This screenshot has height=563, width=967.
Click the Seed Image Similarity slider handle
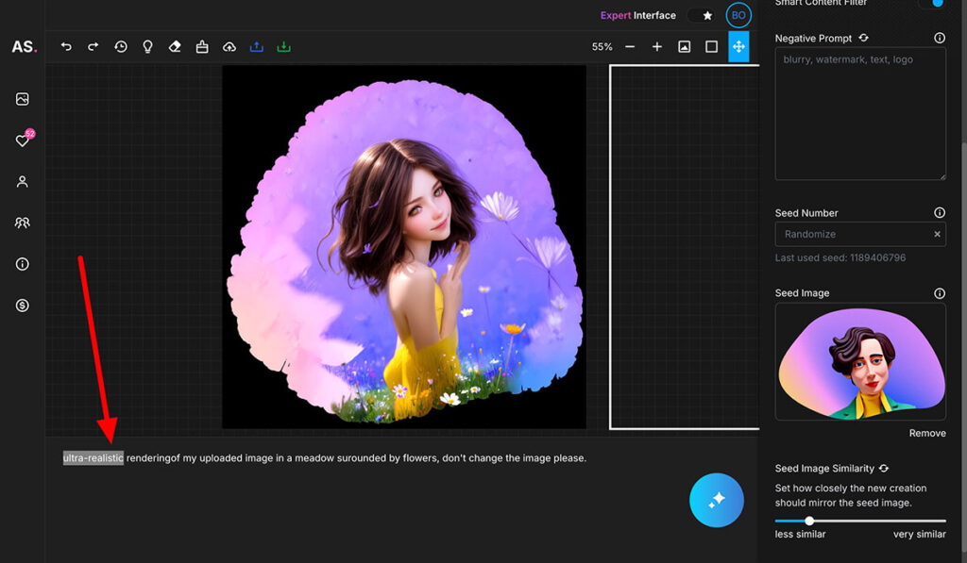click(x=809, y=522)
